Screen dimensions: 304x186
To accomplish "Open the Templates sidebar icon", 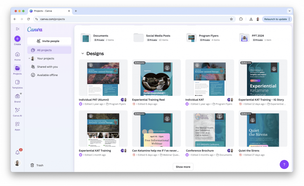I will coord(17,82).
